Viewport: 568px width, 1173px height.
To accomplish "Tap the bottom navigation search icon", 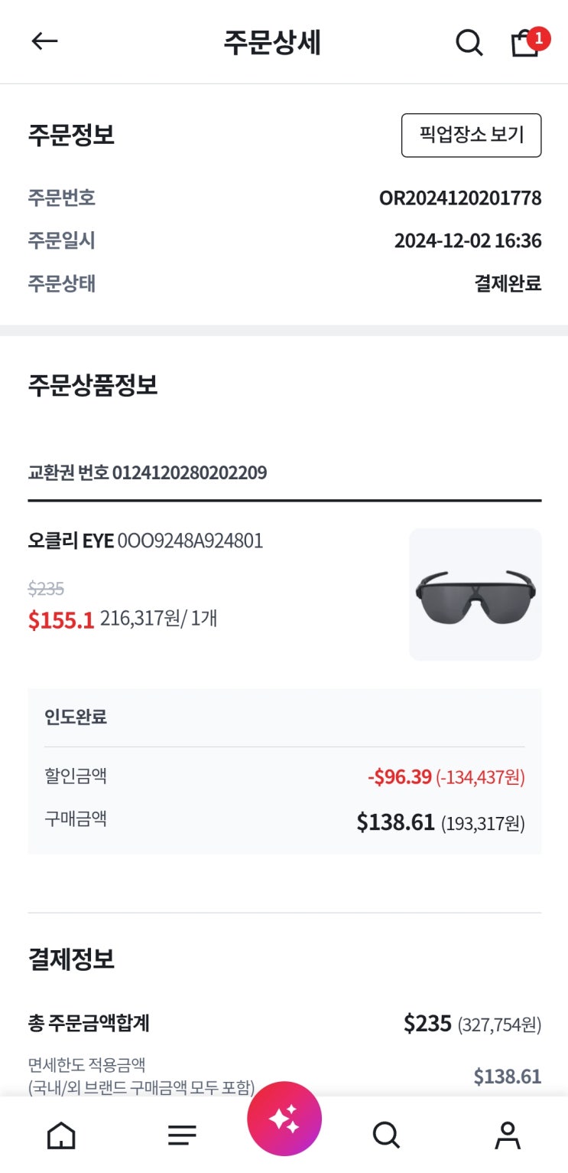I will pos(386,1135).
